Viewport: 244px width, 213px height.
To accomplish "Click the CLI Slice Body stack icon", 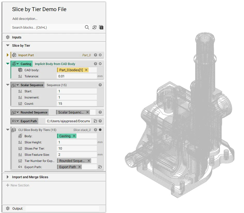I will tap(14, 130).
